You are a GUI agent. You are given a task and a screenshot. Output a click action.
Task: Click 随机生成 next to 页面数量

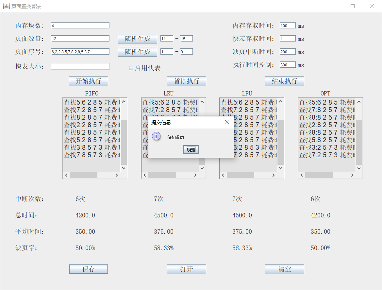[x=137, y=39]
